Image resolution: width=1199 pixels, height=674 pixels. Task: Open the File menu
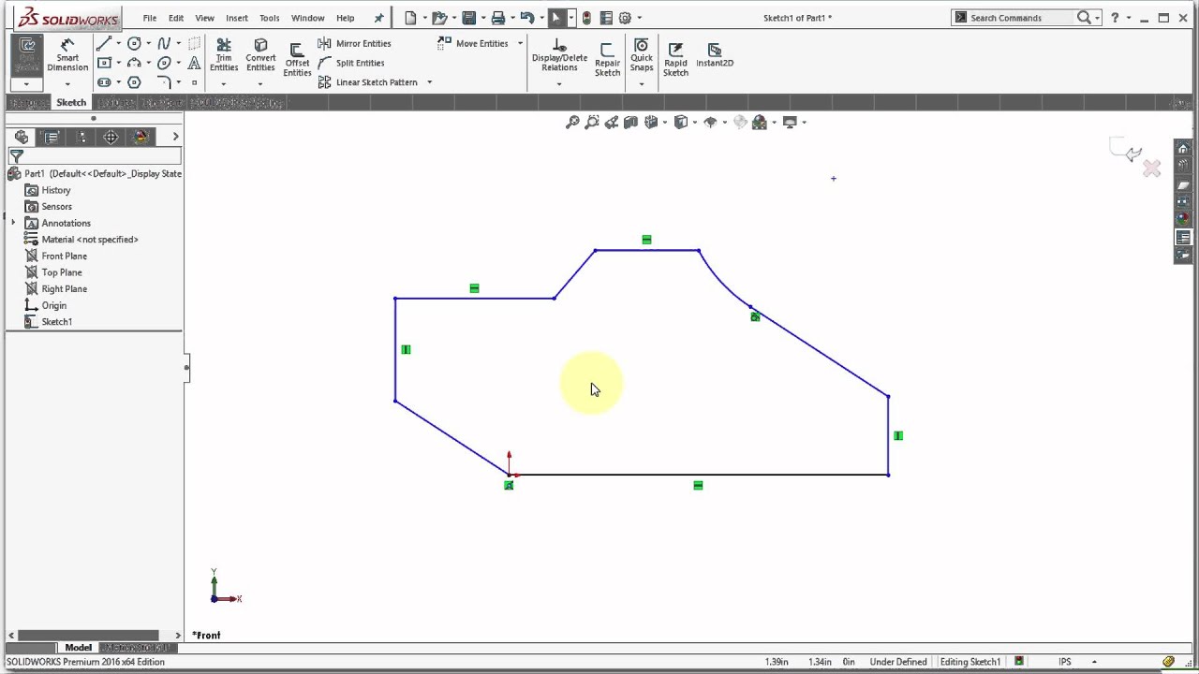pyautogui.click(x=150, y=18)
